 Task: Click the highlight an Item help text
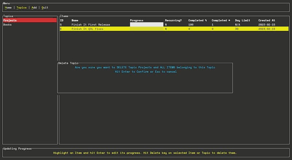(145, 153)
